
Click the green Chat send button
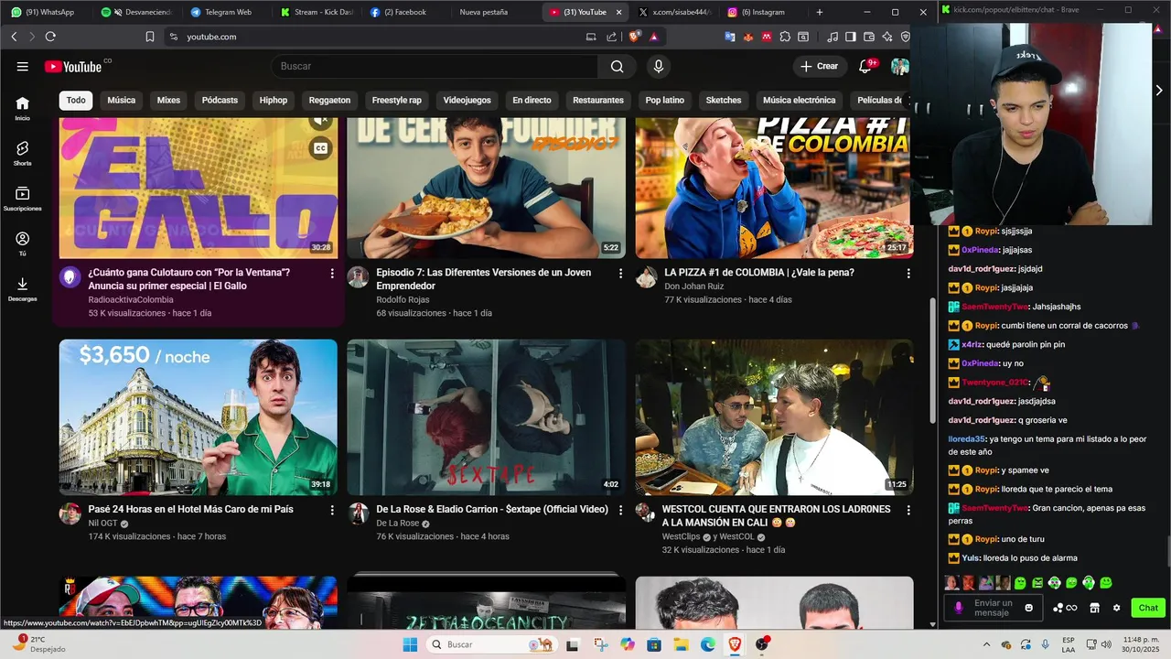(x=1148, y=608)
